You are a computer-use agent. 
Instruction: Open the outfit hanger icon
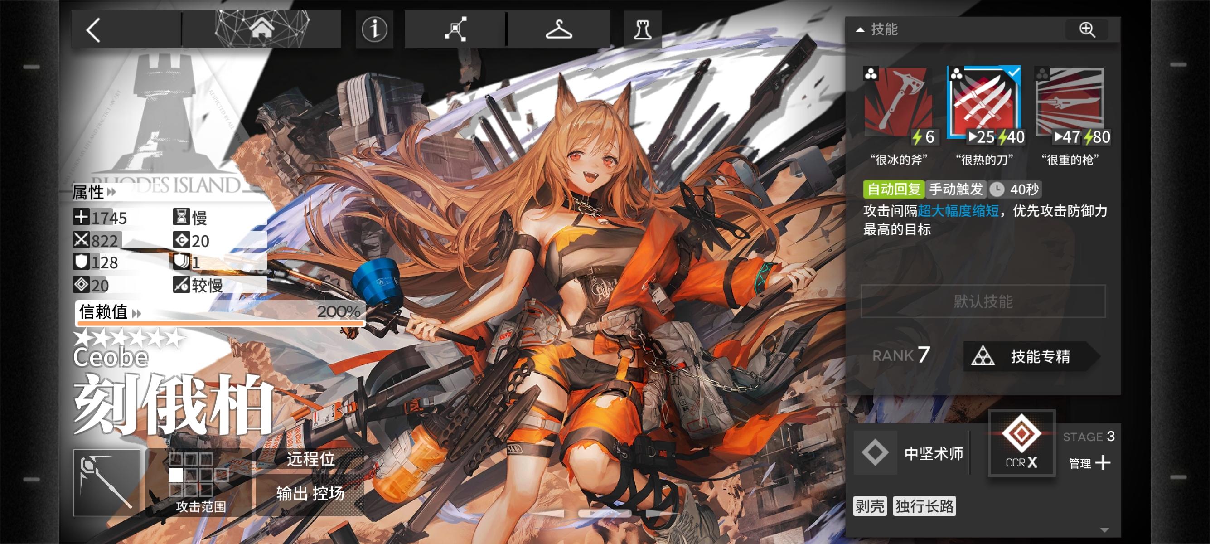pyautogui.click(x=558, y=29)
